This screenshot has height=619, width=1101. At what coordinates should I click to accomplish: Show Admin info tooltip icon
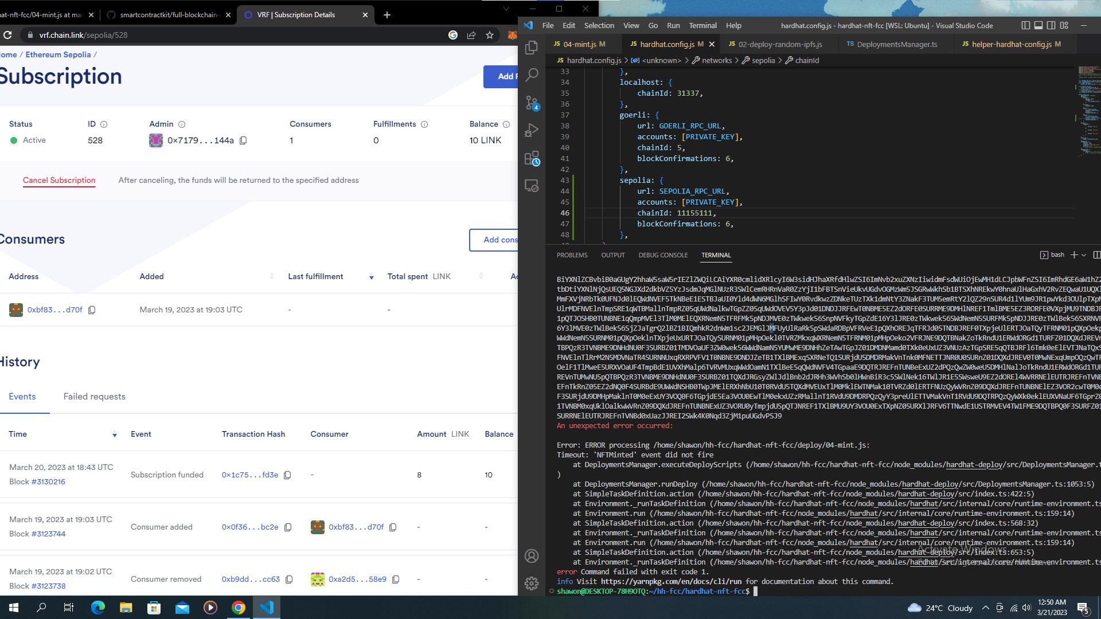pyautogui.click(x=182, y=124)
